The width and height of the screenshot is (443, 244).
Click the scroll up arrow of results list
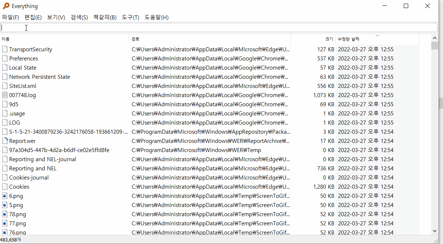(x=435, y=38)
